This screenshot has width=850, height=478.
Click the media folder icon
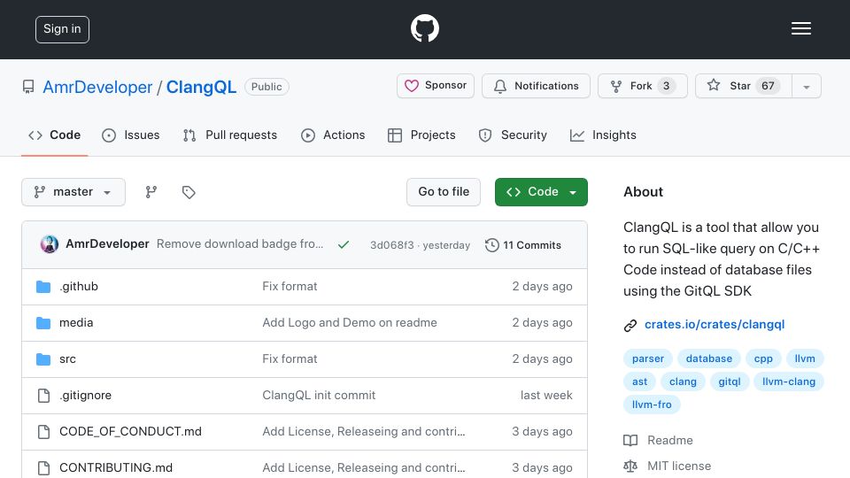pos(43,323)
